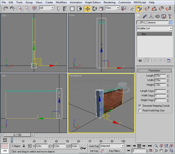Enable Real-World Map Size checkbox

(x=140, y=111)
